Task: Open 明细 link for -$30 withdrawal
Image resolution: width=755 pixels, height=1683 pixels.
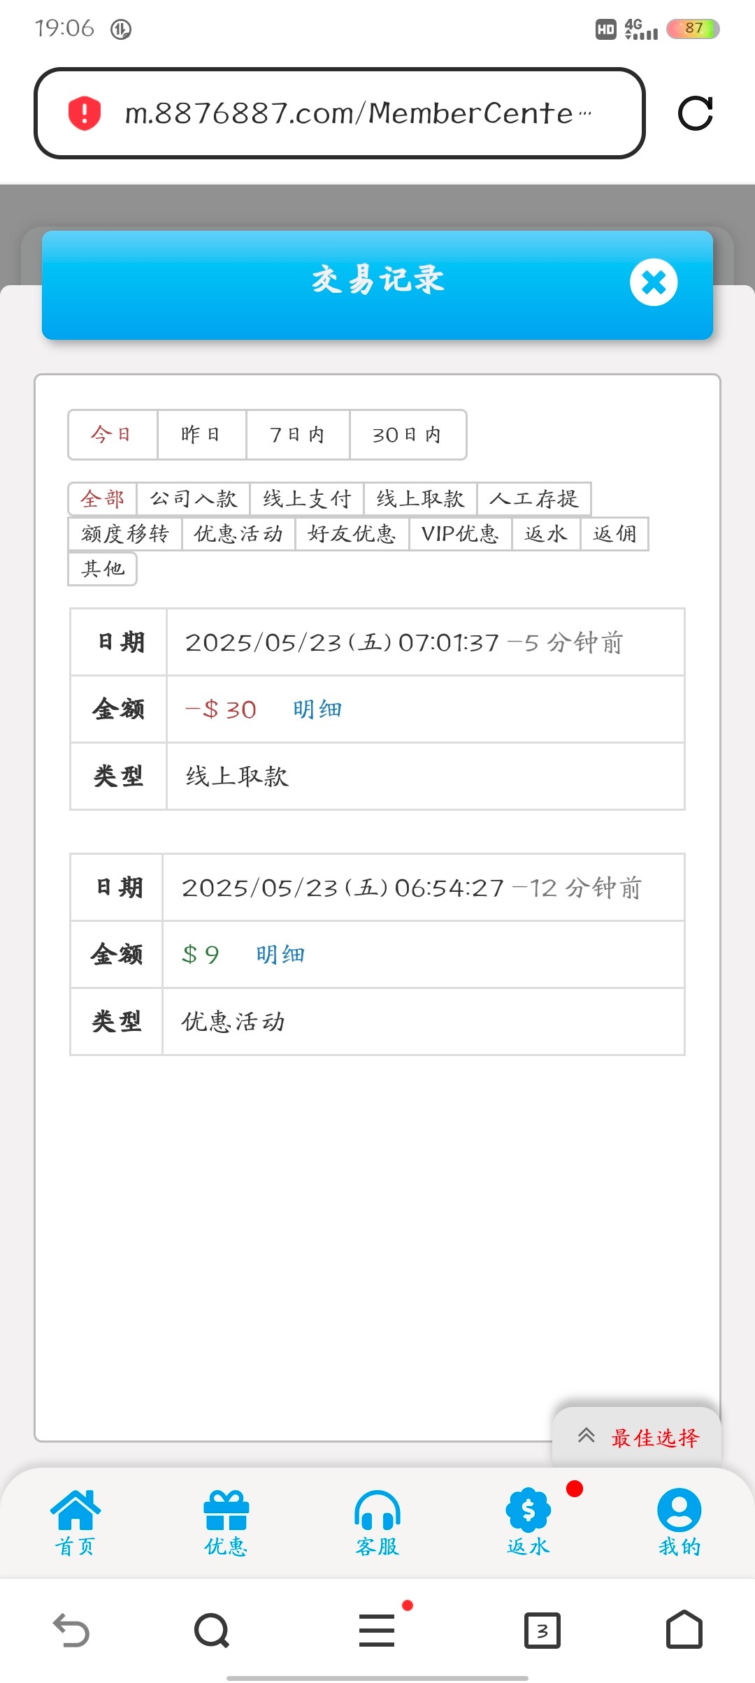Action: pos(317,709)
